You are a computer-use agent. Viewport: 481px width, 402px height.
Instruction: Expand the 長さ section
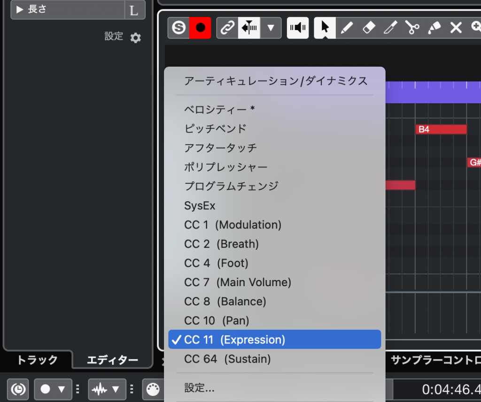pyautogui.click(x=20, y=9)
